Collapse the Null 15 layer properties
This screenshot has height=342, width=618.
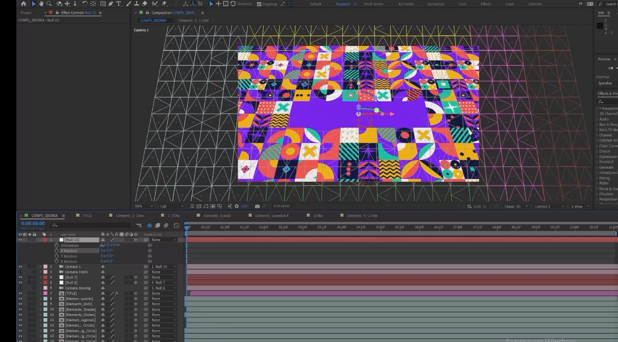(41, 240)
